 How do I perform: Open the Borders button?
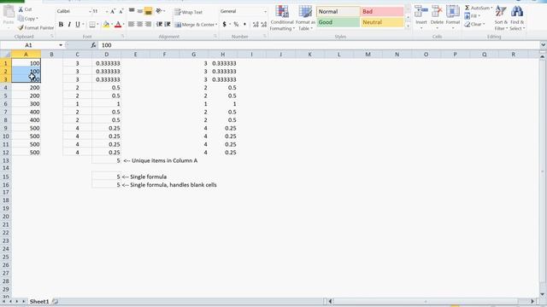(x=92, y=25)
